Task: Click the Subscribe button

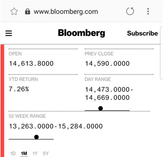Action: (x=142, y=33)
